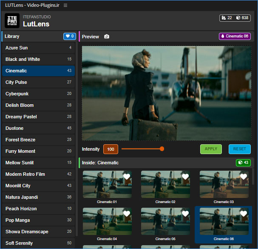
Task: Choose the Forest Breeze category
Action: tap(39, 140)
